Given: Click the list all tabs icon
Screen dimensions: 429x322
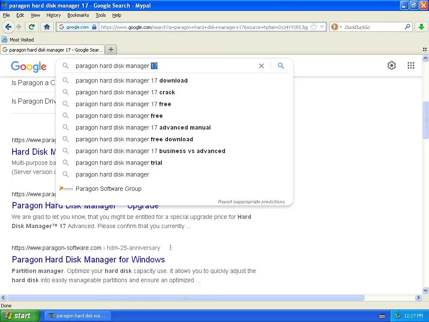Looking at the screenshot, I should [425, 49].
